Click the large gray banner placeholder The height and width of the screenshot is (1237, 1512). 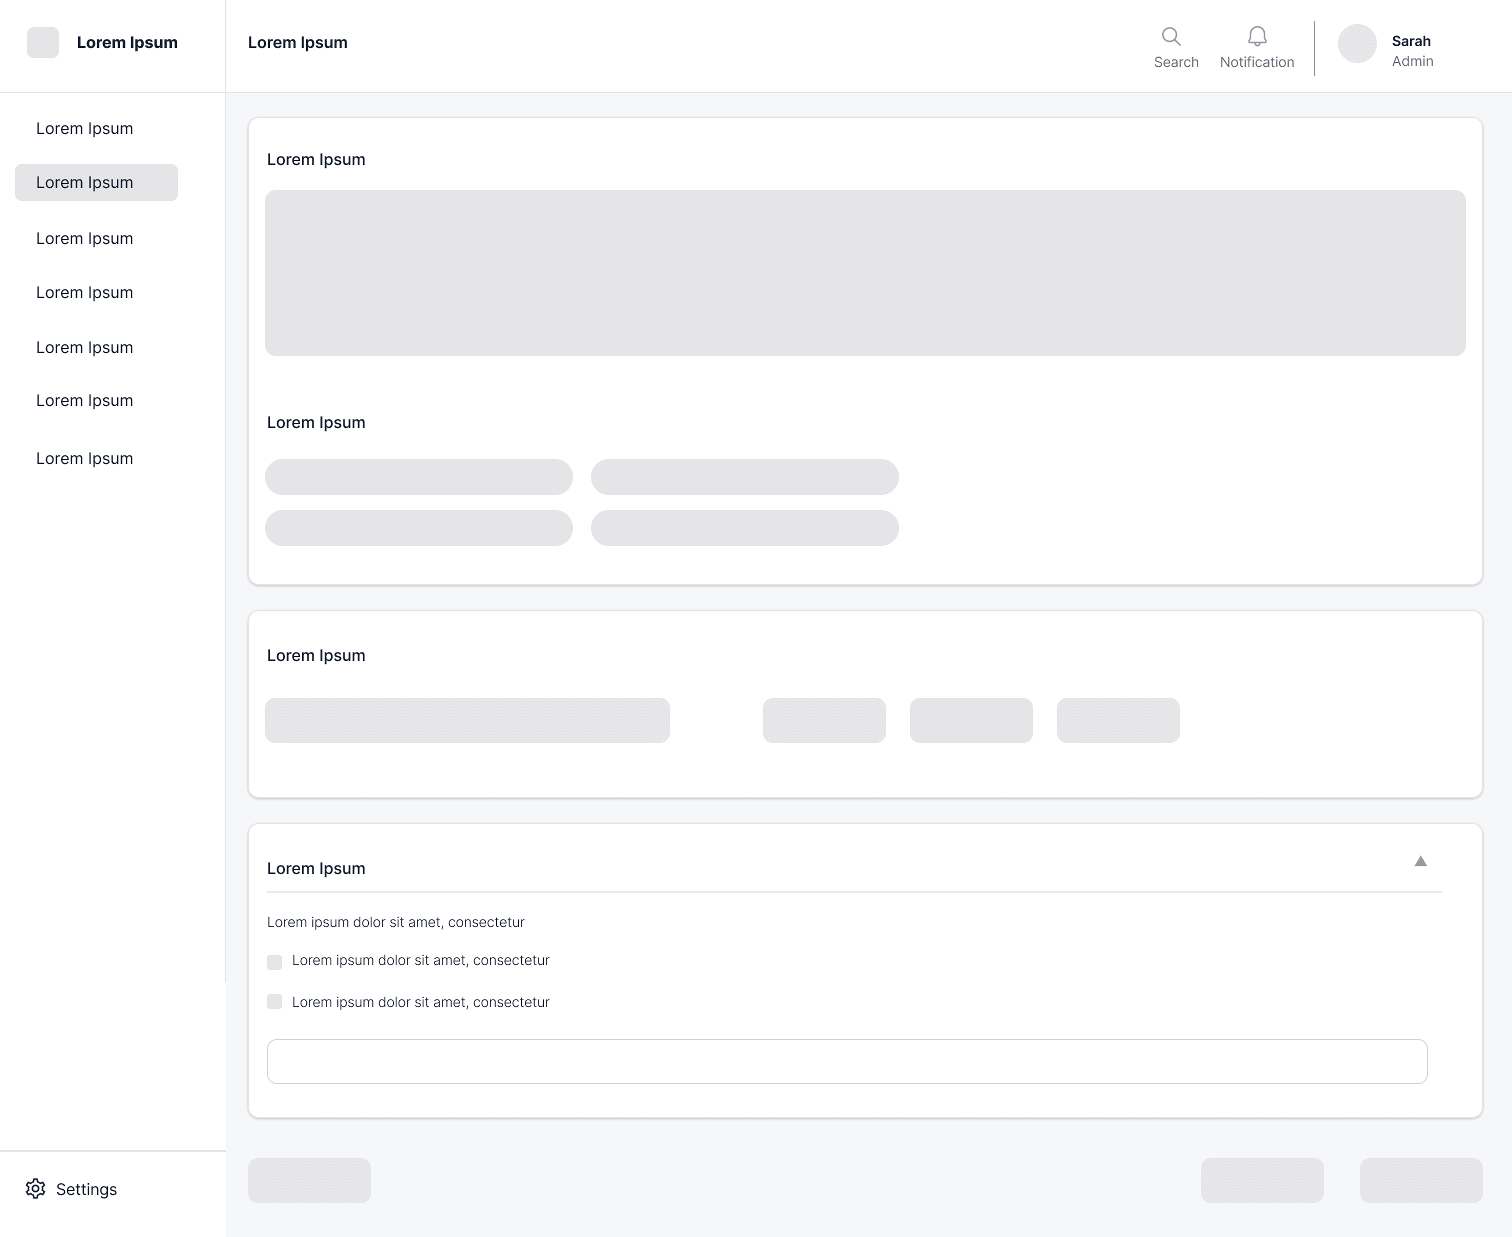click(865, 273)
